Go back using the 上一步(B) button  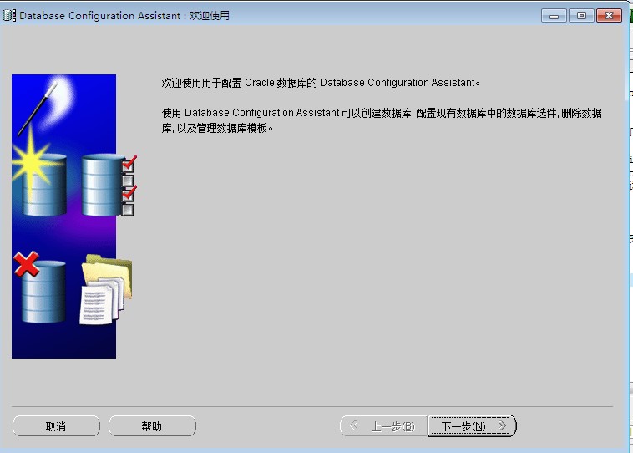(384, 426)
